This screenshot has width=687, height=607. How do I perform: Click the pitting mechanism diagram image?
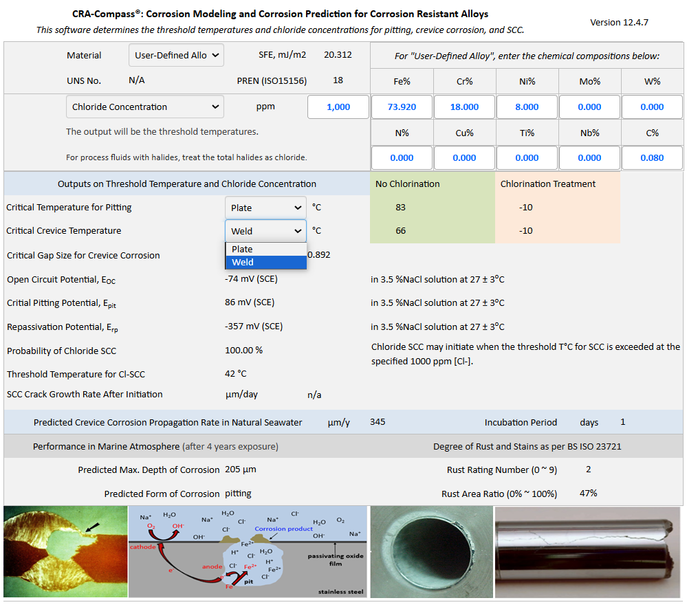tap(248, 552)
